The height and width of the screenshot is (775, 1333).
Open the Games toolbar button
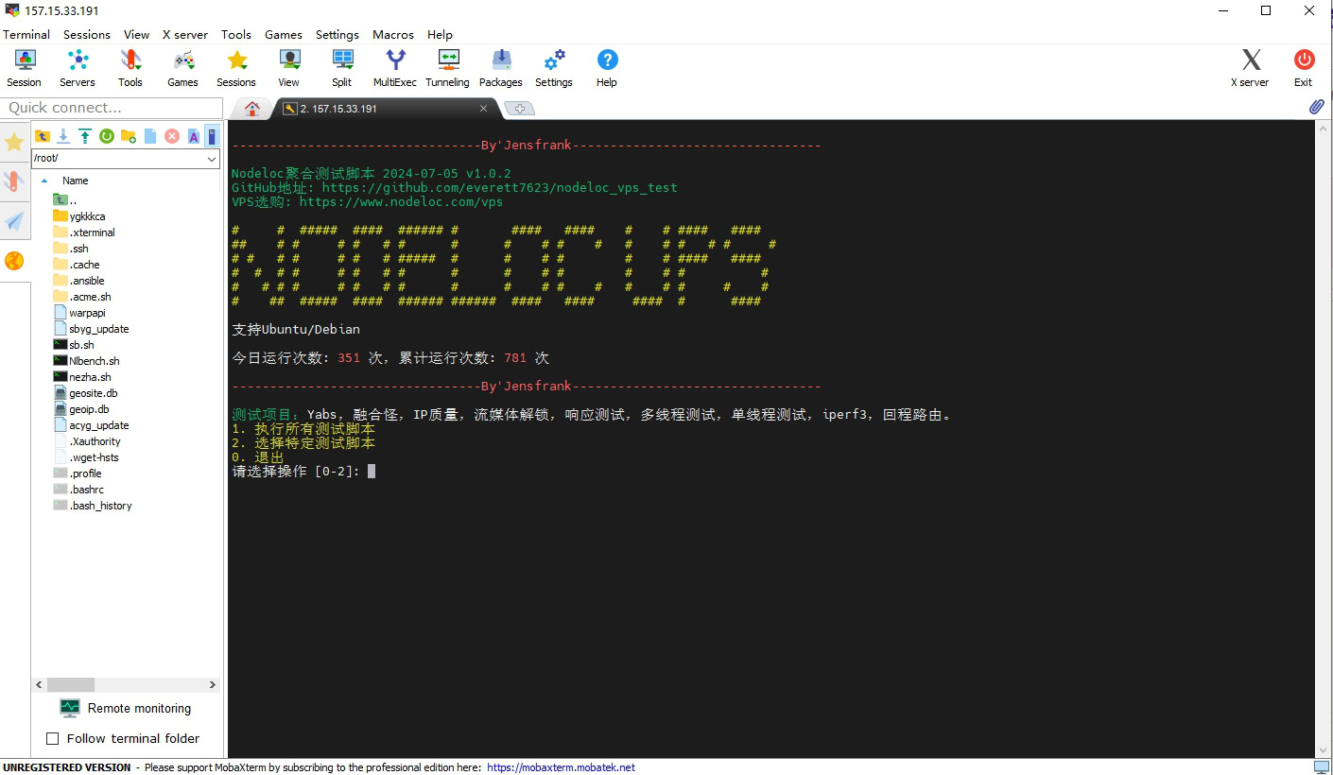coord(183,69)
